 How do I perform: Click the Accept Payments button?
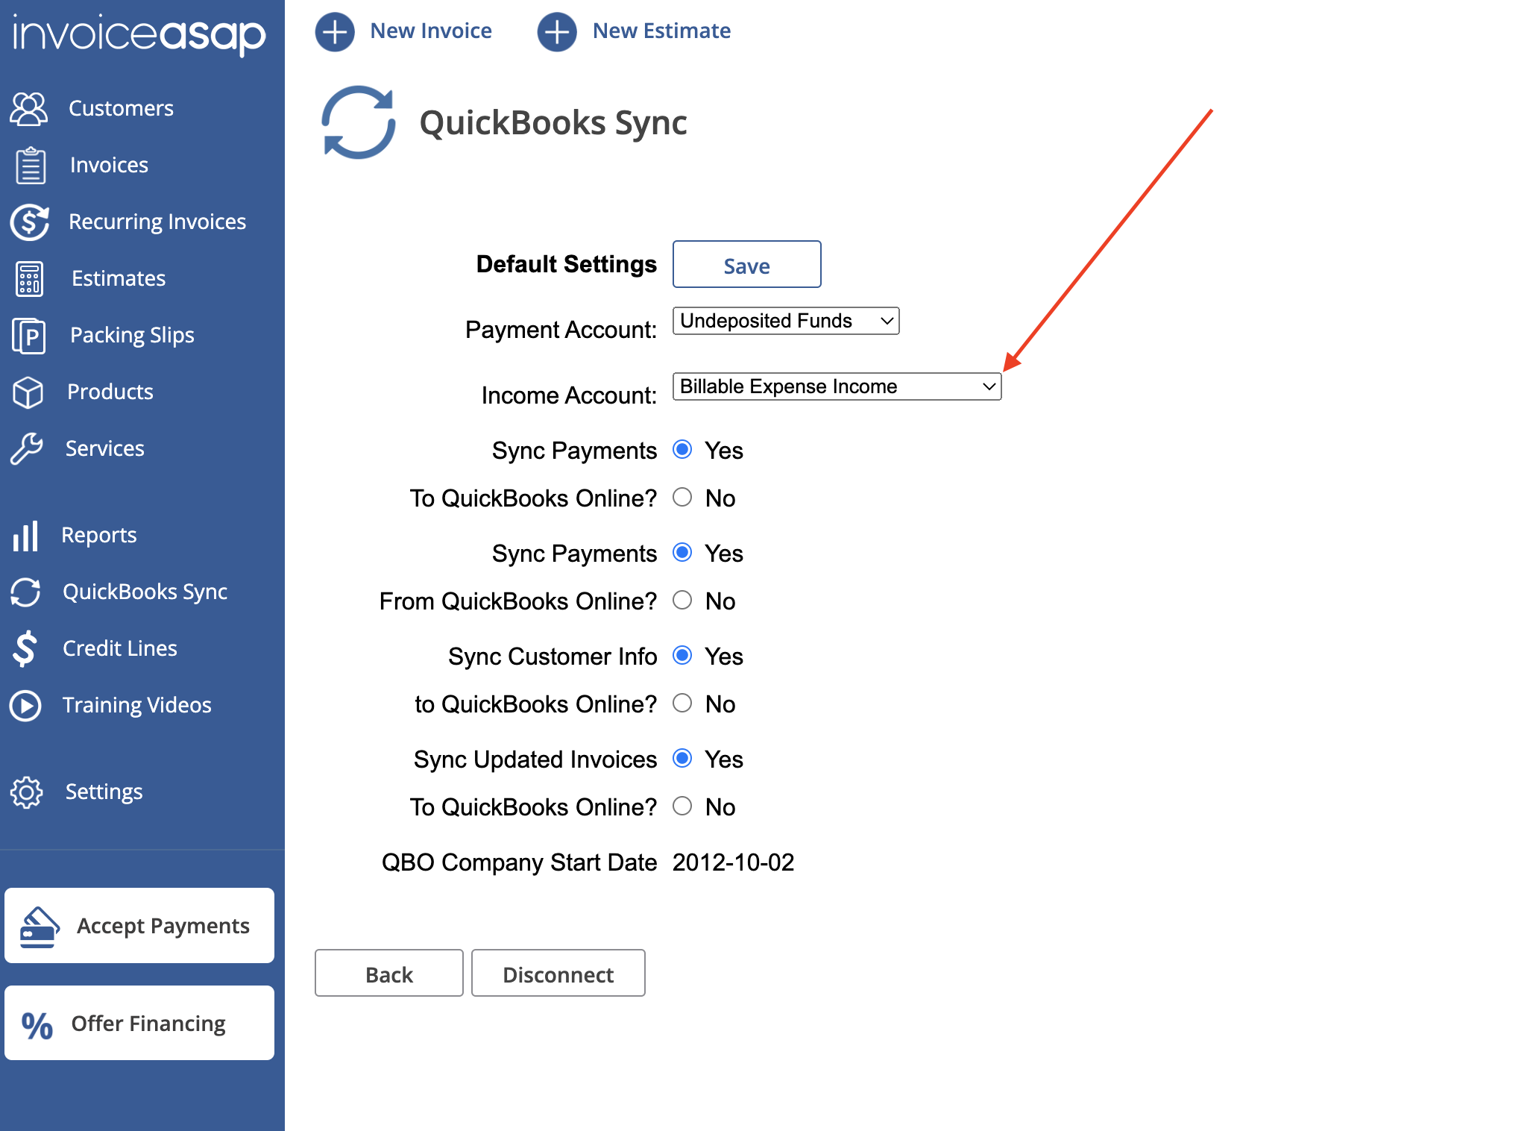[x=139, y=926]
